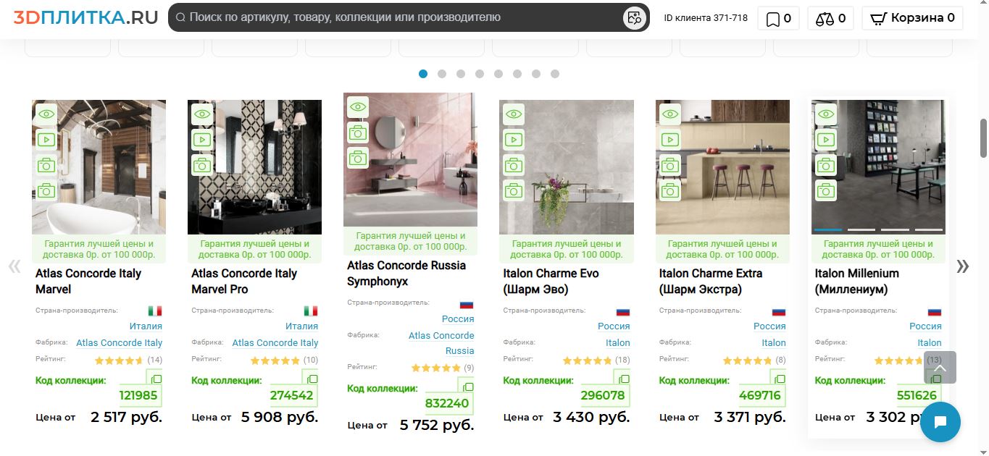This screenshot has width=989, height=456.
Task: Go to previous carousel slide with left arrow
Action: [14, 266]
